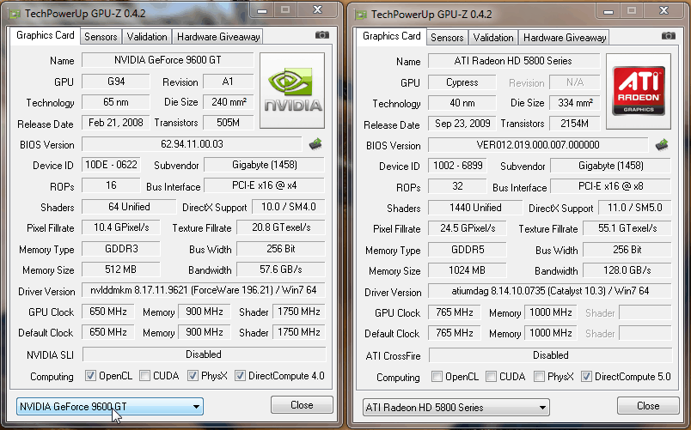The width and height of the screenshot is (691, 430).
Task: Click the ATI CrossFire field showing Disabled
Action: click(x=550, y=355)
